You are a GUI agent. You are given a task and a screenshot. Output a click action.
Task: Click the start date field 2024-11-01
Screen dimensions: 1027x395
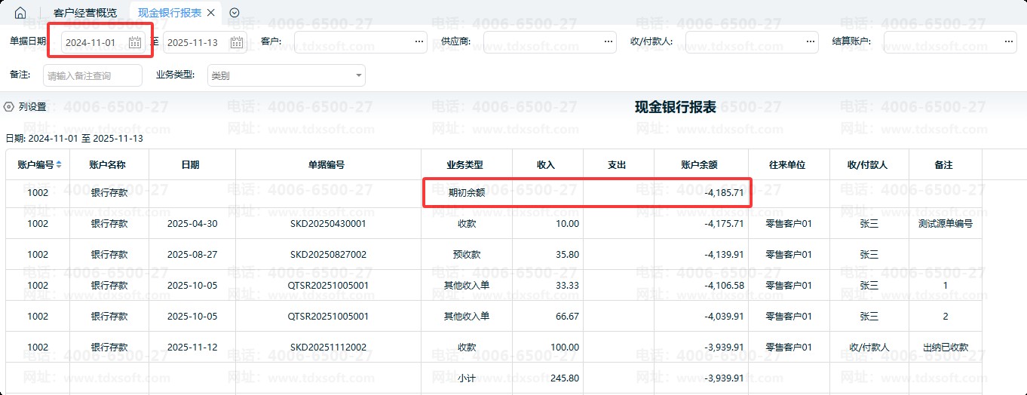[92, 42]
